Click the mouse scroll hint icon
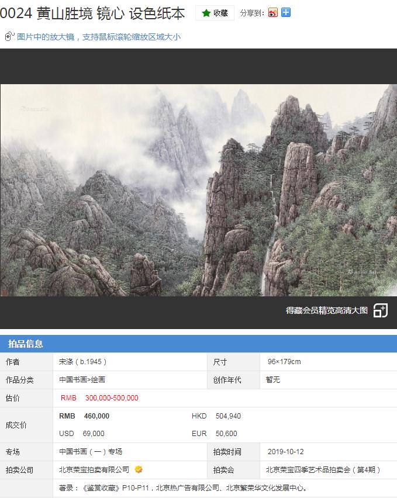 [9, 36]
